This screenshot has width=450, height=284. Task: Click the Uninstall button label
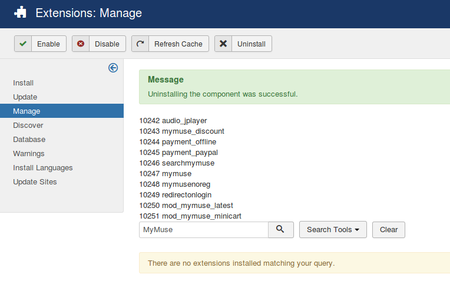(251, 44)
